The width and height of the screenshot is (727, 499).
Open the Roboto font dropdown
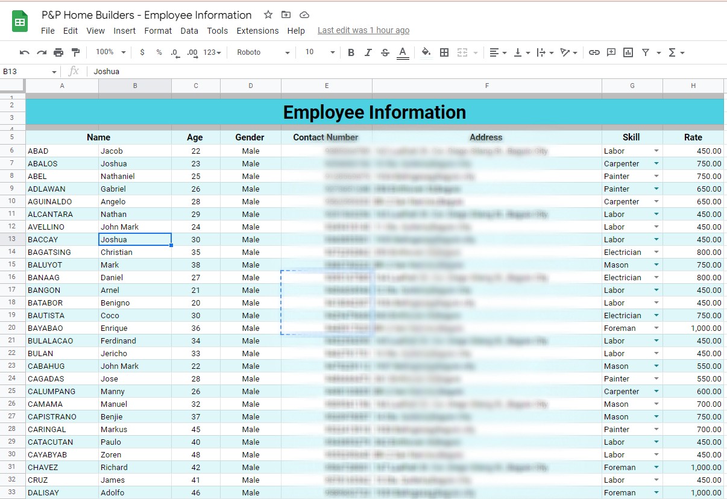(263, 52)
